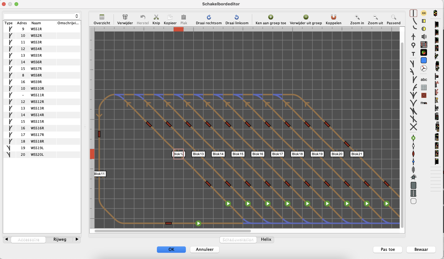Rotate selection with Draai linksom
This screenshot has height=259, width=444.
tap(236, 17)
